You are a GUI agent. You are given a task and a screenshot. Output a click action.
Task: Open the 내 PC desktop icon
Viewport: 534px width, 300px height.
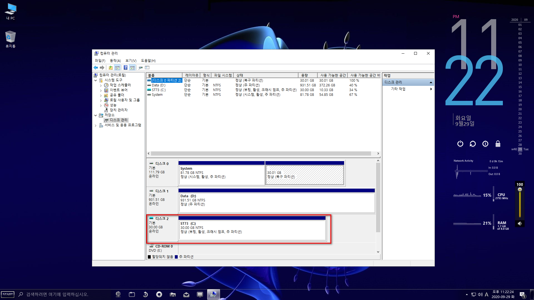11,12
